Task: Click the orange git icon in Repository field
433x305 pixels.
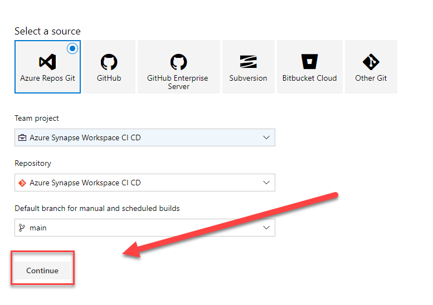Action: pyautogui.click(x=22, y=183)
